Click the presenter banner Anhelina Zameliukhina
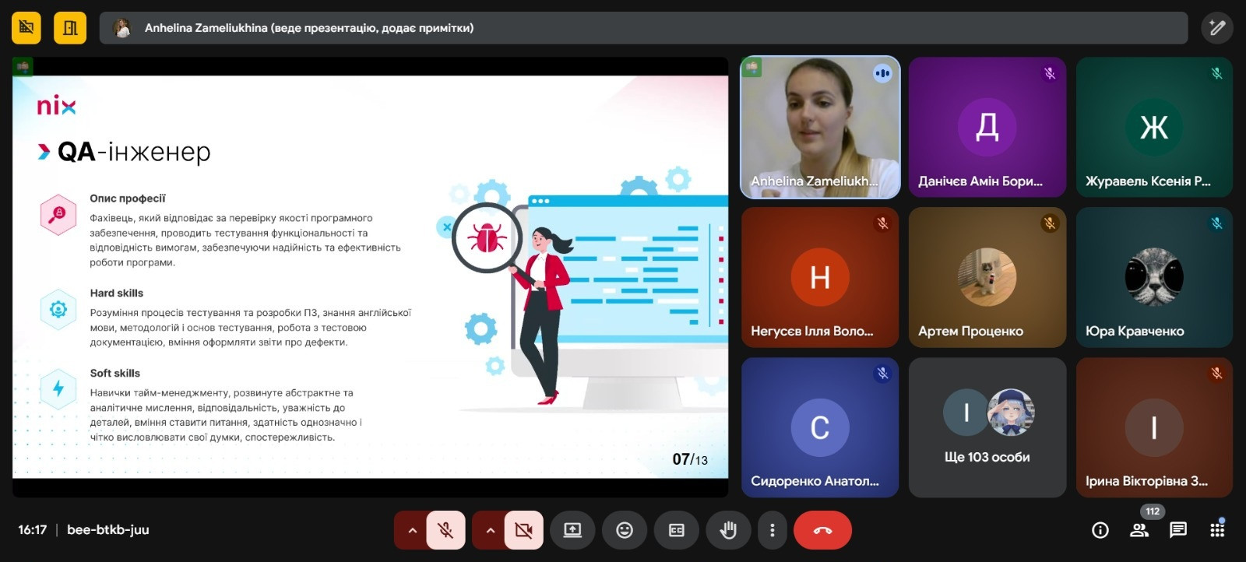 [x=643, y=28]
